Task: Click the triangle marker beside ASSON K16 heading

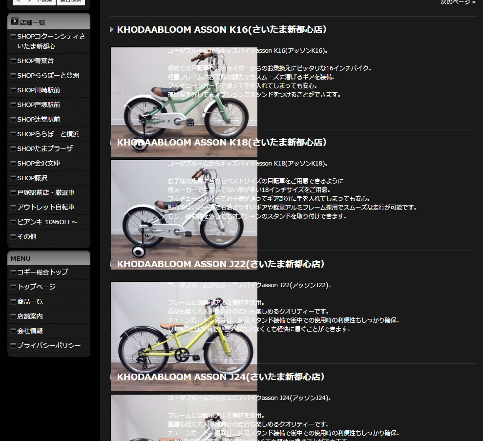Action: (x=112, y=30)
